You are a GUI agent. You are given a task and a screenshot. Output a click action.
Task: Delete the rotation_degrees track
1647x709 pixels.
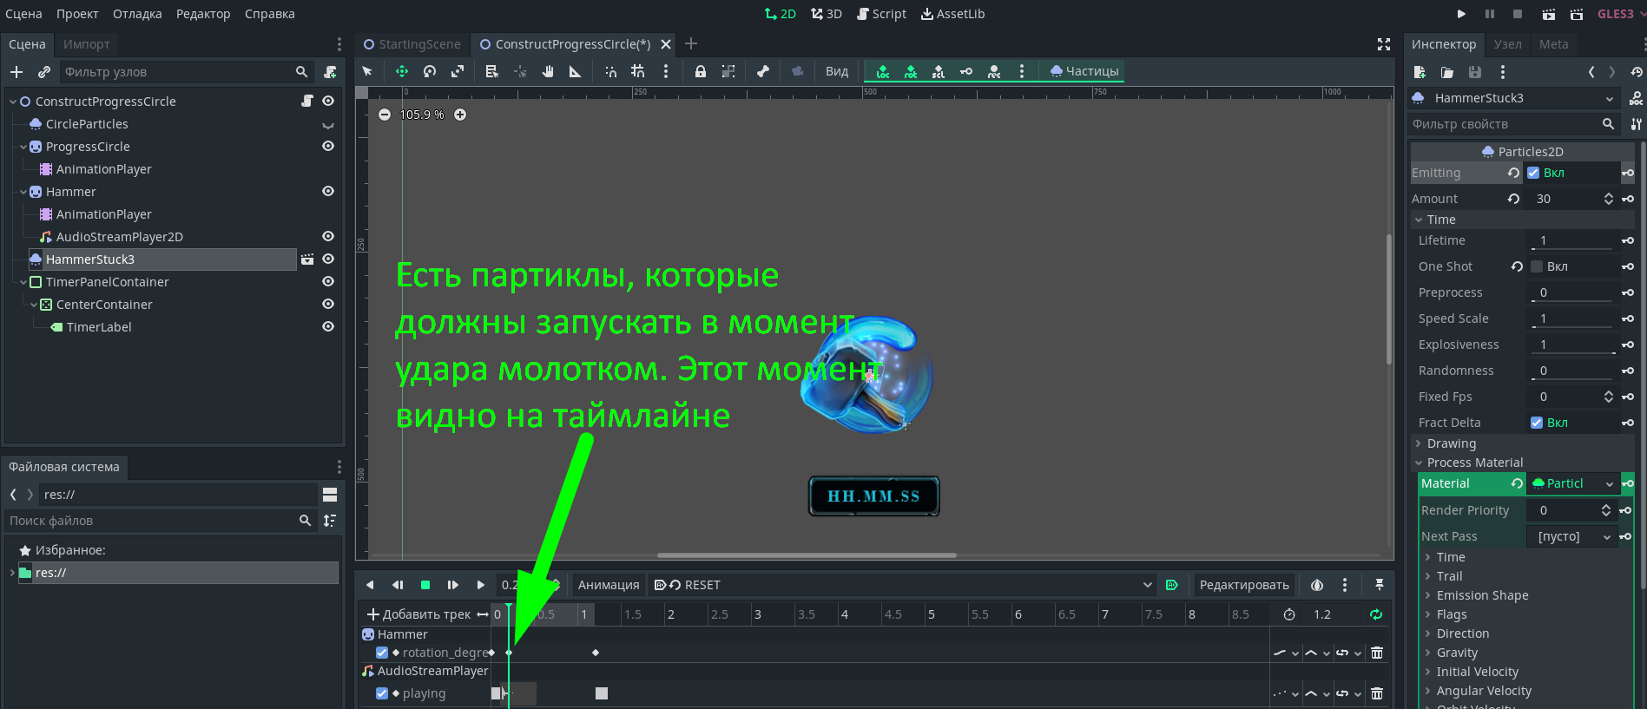coord(1376,653)
